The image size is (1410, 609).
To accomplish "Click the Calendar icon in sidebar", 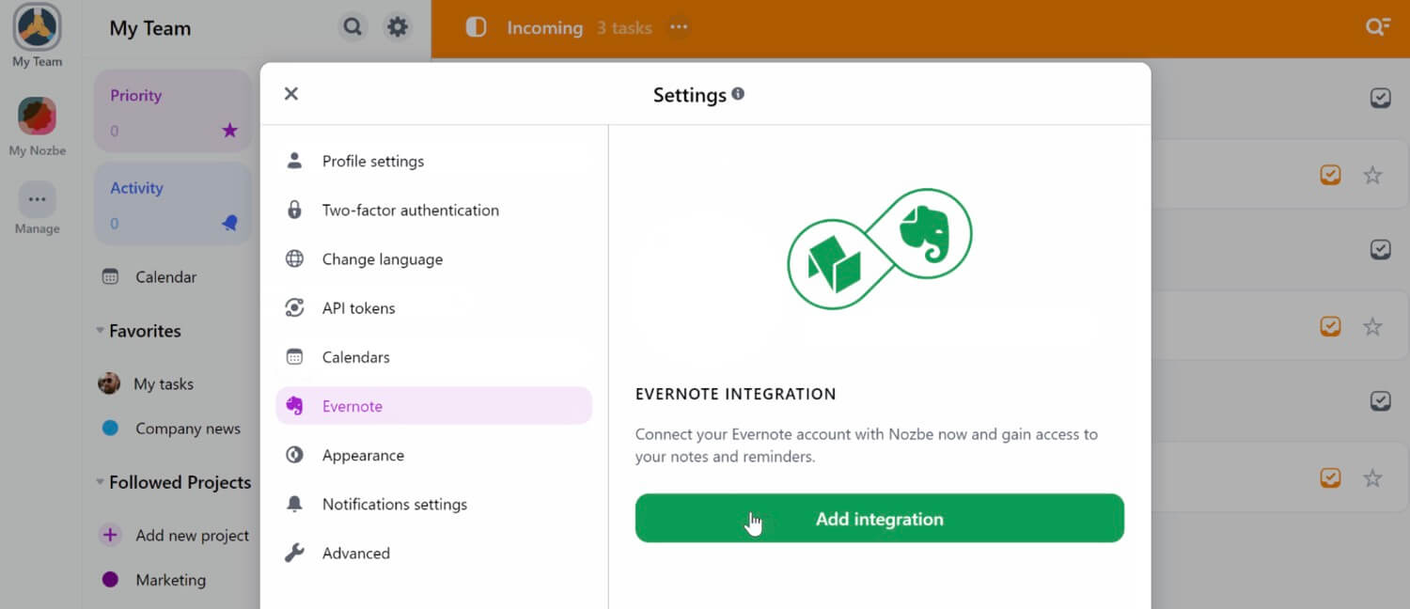I will coord(110,276).
